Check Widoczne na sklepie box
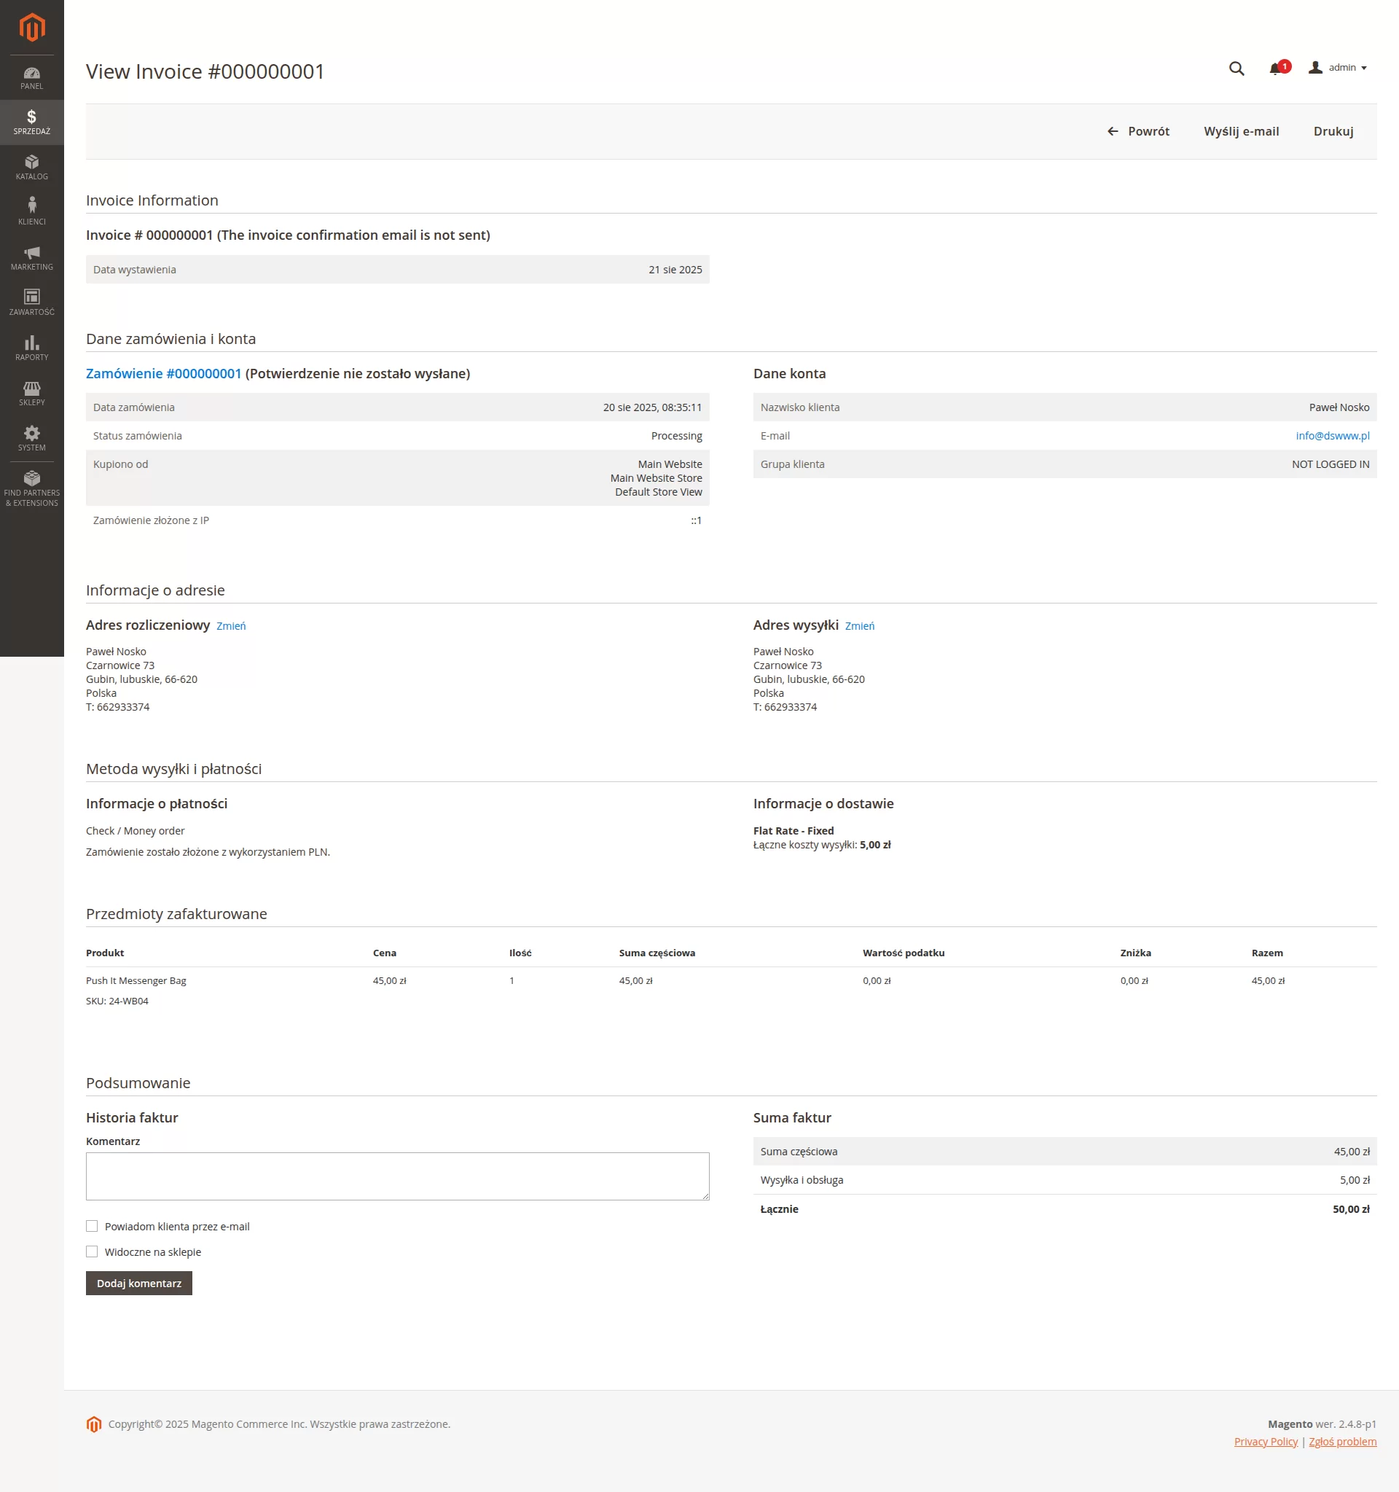Screen dimensions: 1399x1492 coord(92,1251)
